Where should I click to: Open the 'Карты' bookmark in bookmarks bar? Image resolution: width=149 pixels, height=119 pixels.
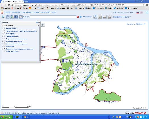24,8
